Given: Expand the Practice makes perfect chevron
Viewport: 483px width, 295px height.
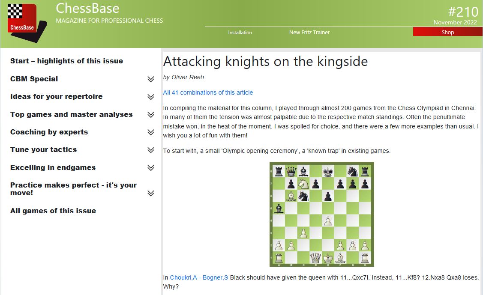Looking at the screenshot, I should (x=150, y=193).
